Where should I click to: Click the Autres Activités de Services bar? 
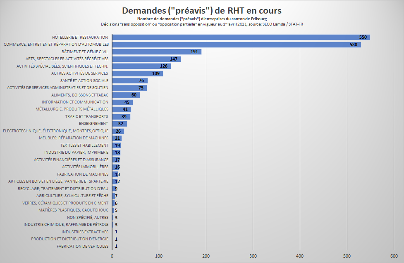pyautogui.click(x=137, y=73)
